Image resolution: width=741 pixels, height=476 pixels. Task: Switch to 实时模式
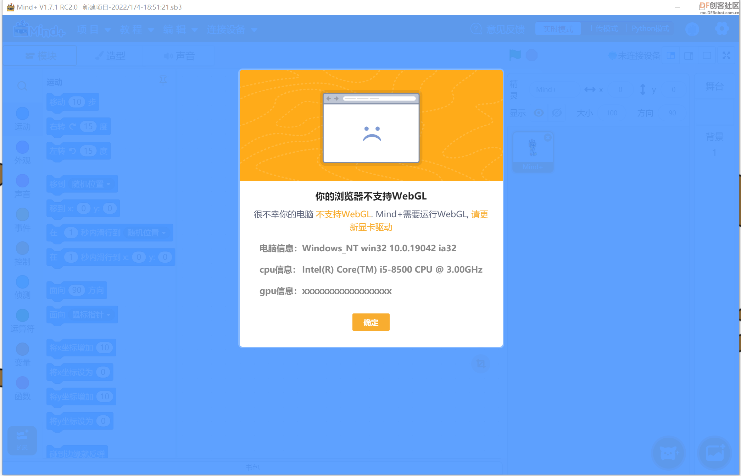(558, 29)
